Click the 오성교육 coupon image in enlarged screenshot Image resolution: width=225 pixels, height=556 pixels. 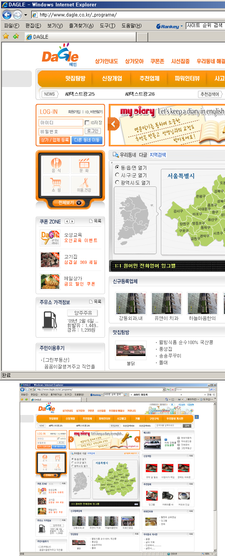[x=50, y=237]
